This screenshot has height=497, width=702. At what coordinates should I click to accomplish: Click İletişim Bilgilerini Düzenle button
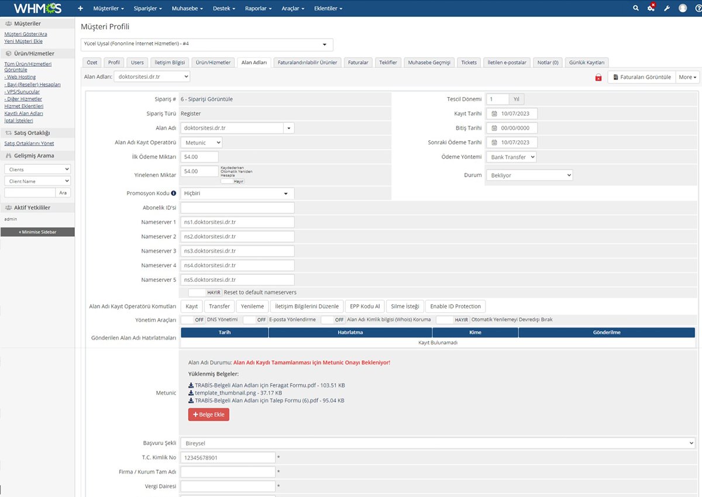click(307, 306)
